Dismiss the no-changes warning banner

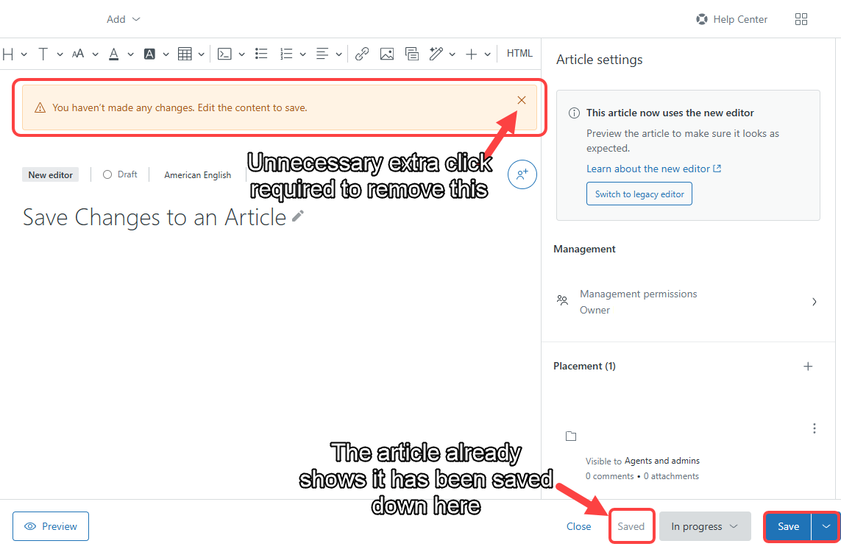(x=522, y=100)
